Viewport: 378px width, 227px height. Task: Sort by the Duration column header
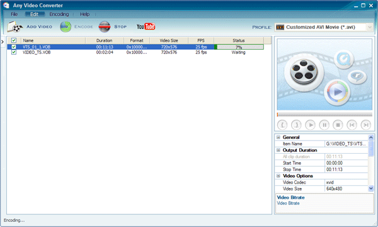[x=105, y=40]
